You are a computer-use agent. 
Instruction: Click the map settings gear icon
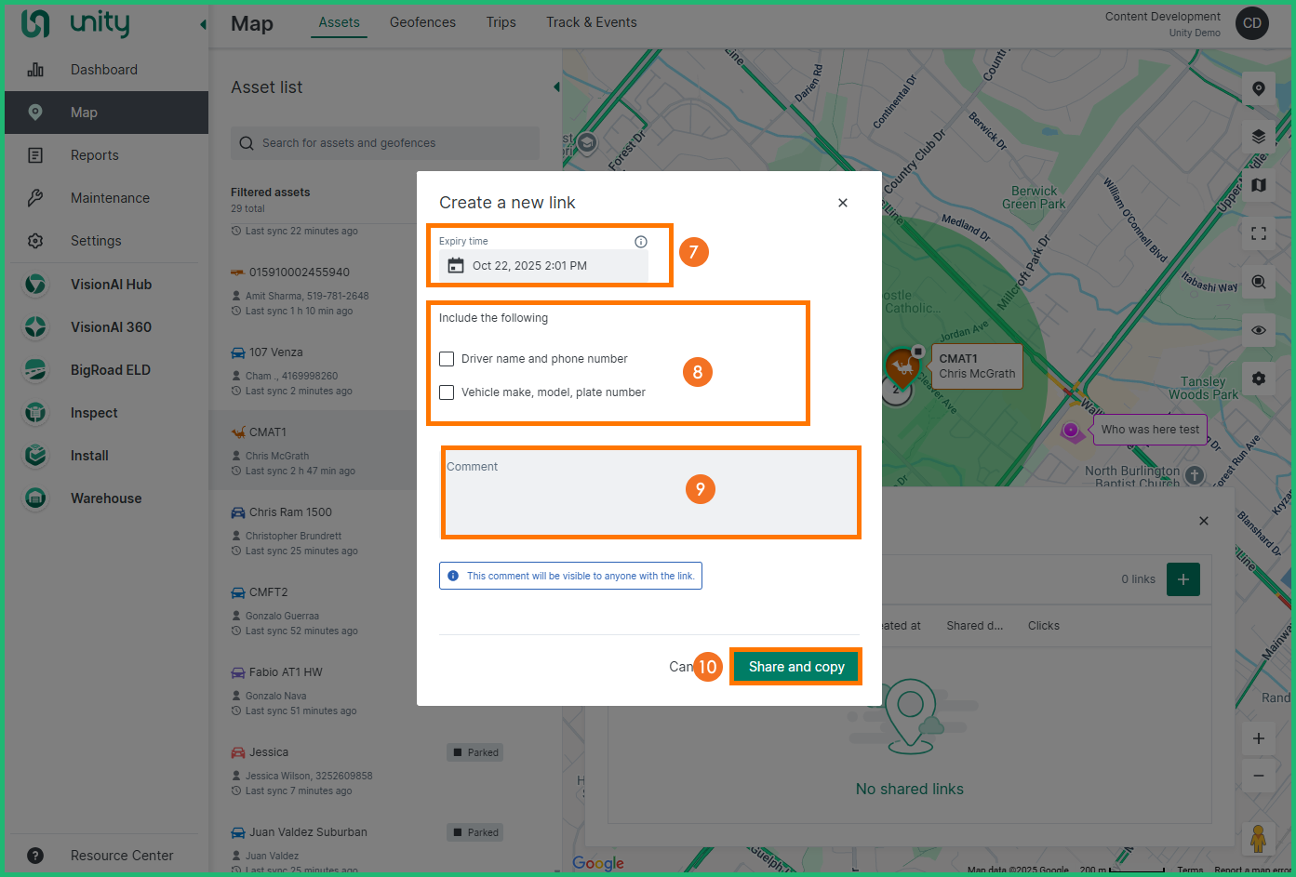[x=1258, y=379]
